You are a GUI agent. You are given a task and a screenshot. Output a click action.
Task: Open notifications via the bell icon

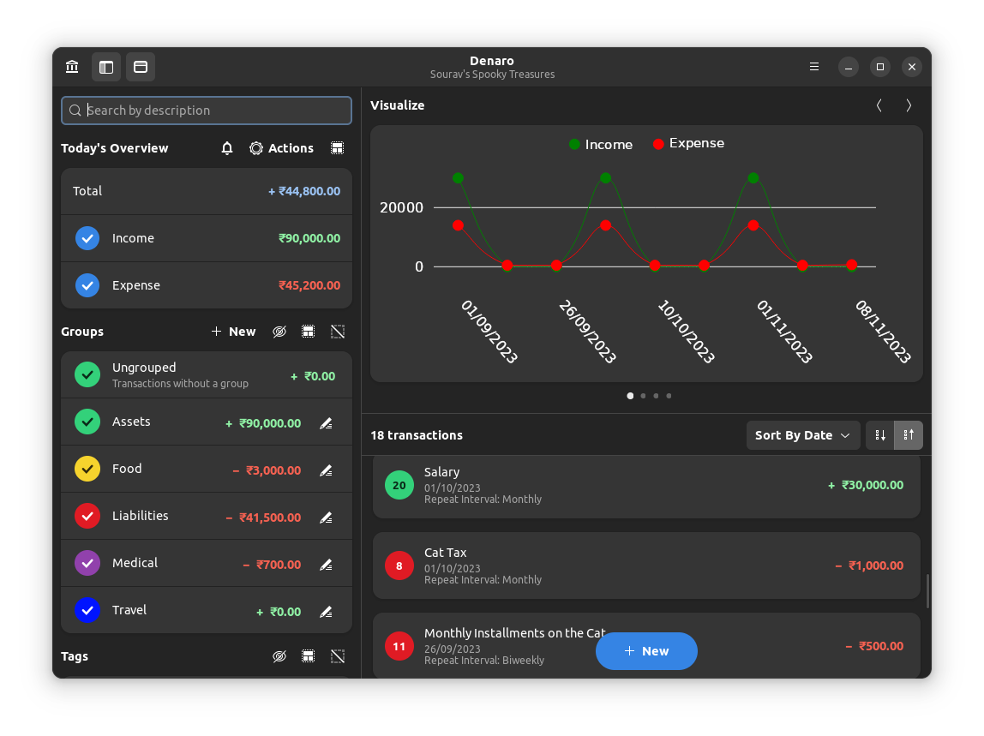point(227,148)
